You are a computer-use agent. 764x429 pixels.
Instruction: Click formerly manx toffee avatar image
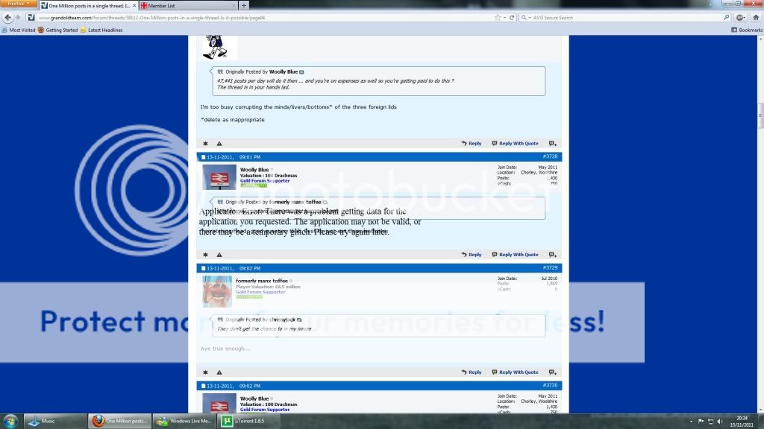click(217, 291)
